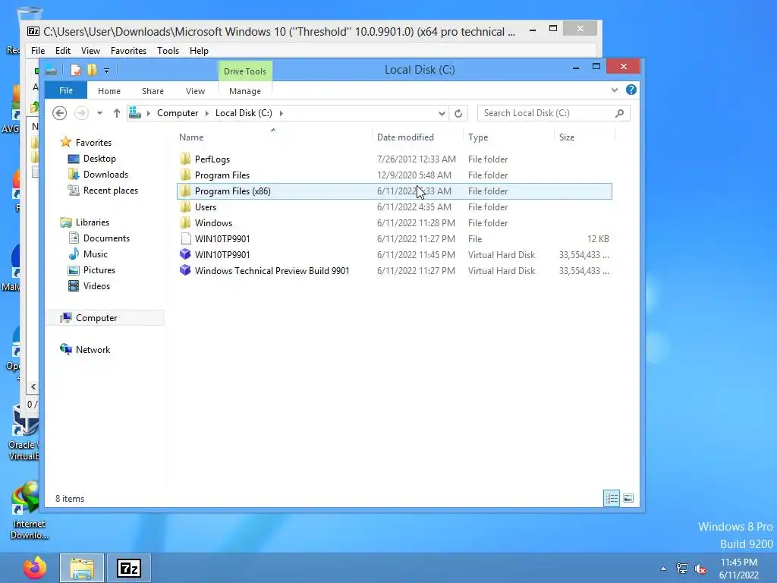The width and height of the screenshot is (777, 583).
Task: Show hidden tray icons arrow
Action: [x=663, y=569]
